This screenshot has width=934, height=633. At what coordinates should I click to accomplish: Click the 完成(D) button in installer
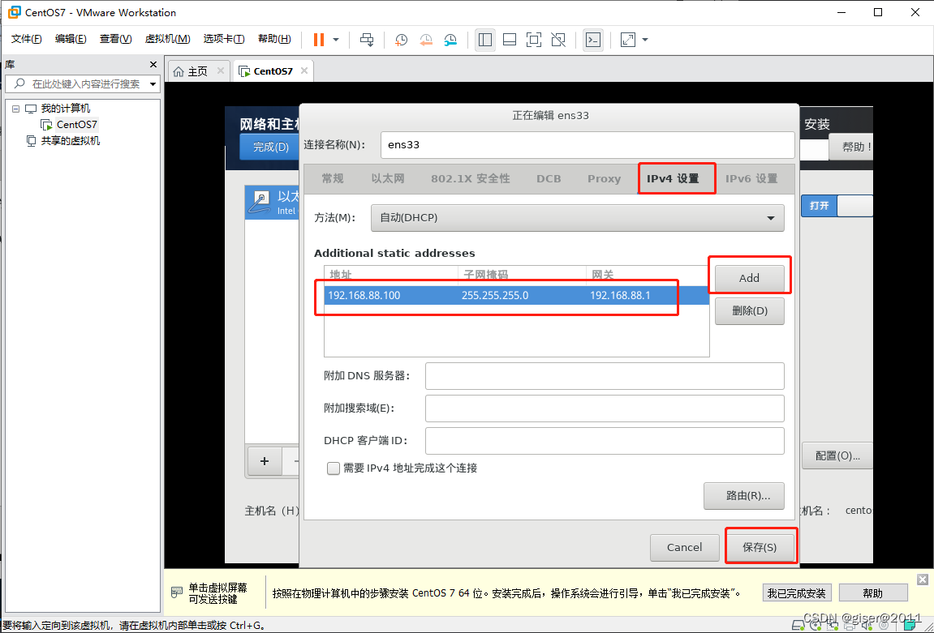270,147
